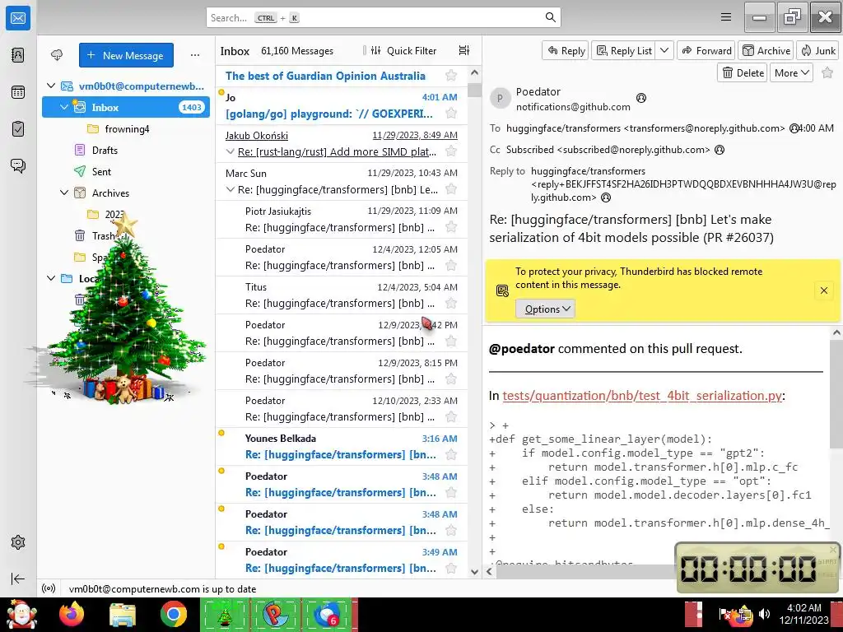This screenshot has width=843, height=632.
Task: Open File Explorer from taskbar
Action: (123, 614)
